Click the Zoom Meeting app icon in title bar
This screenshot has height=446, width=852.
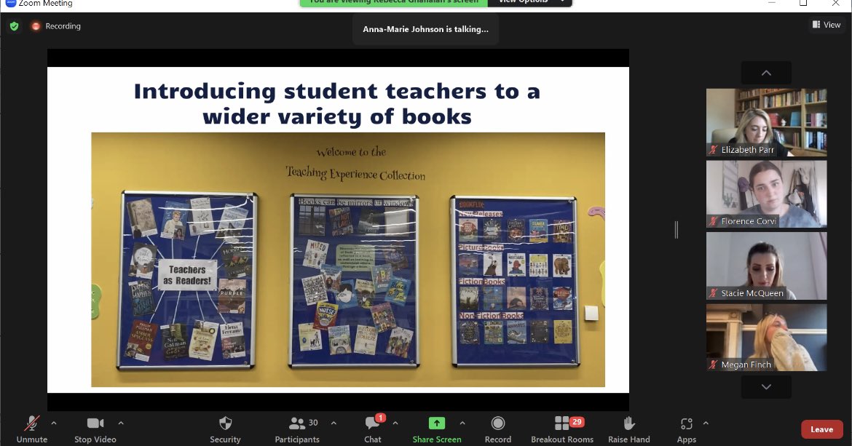10,3
